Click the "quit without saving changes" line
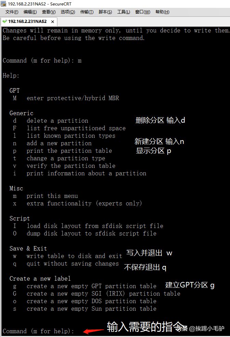 click(x=72, y=264)
